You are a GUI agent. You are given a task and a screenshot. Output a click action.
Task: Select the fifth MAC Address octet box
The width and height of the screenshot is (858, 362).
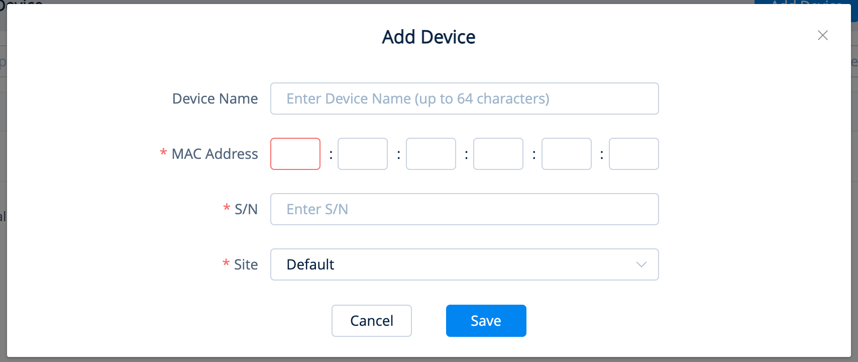566,154
